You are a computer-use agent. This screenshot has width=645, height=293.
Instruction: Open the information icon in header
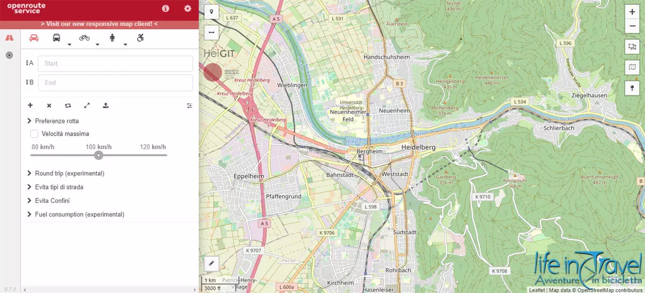166,9
